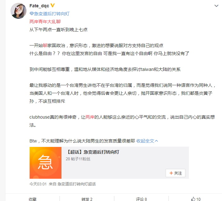The image size is (222, 201).
Task: Open the 【超话】急变道后打转向灯 card title
Action: 93,152
